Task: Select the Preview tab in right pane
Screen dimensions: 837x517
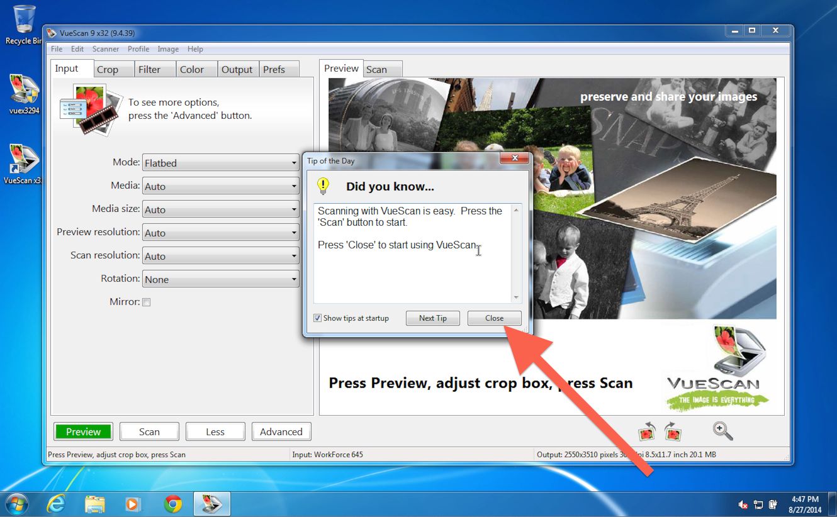Action: coord(341,69)
